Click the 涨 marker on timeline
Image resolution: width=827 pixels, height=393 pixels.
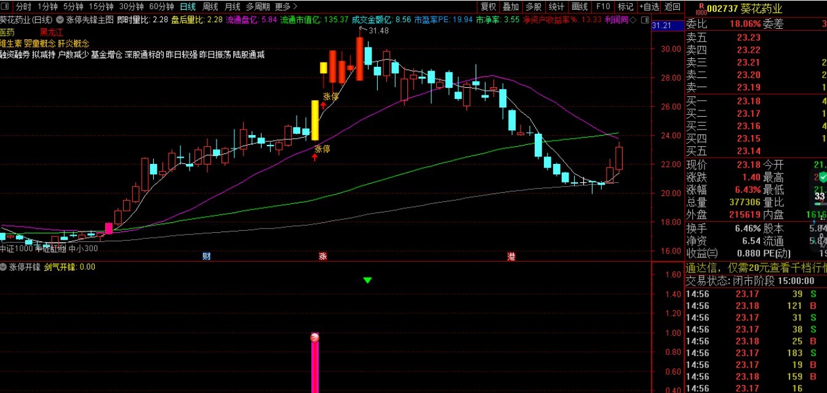(322, 256)
